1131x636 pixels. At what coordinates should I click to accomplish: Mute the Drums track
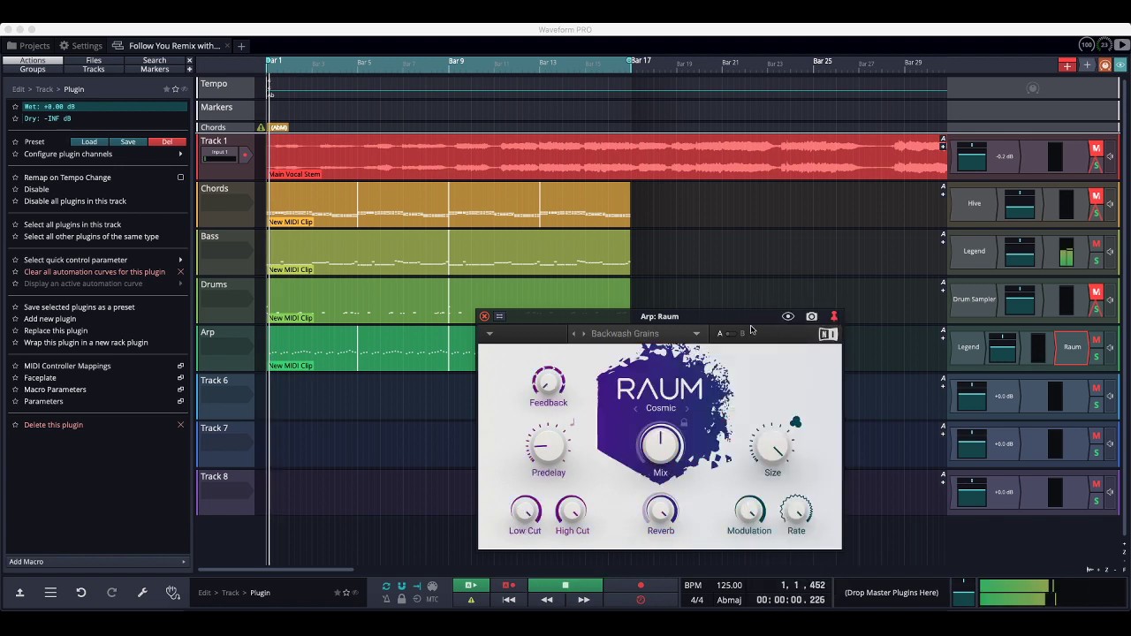point(1097,292)
